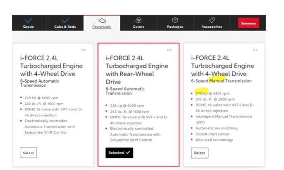Viewport: 284px width, 170px height.
Task: Click the 270 hp @ 5400 rpm spec
Action: (212, 94)
